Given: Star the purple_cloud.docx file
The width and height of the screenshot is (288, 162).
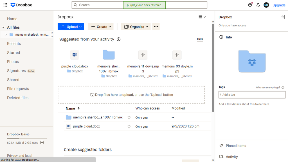Looking at the screenshot, I should tap(129, 126).
